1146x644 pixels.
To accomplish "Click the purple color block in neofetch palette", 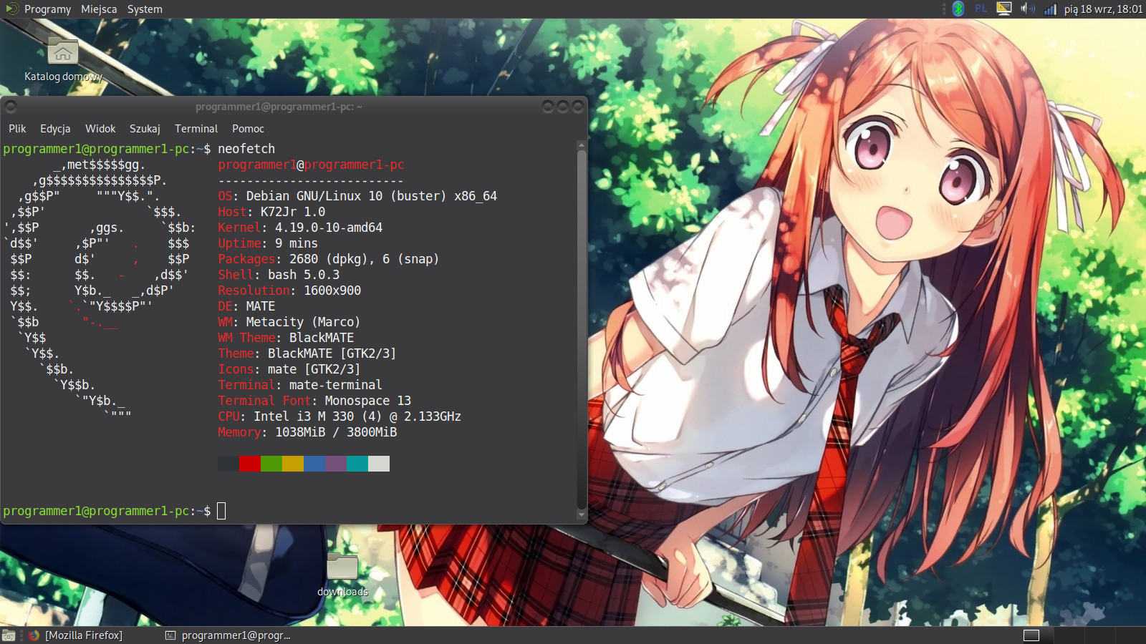I will tap(336, 464).
